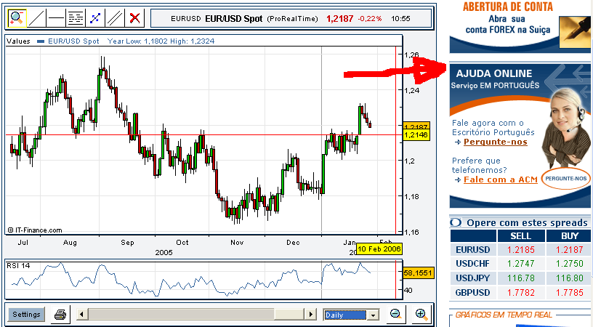
Task: Click EURUSD buy price 1.2187
Action: point(569,250)
